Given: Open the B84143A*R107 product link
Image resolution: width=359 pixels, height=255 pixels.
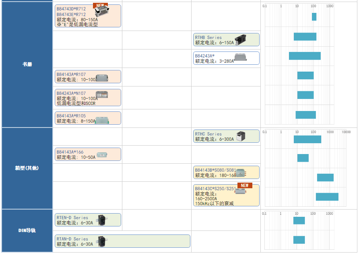Looking at the screenshot, I should 71,74.
